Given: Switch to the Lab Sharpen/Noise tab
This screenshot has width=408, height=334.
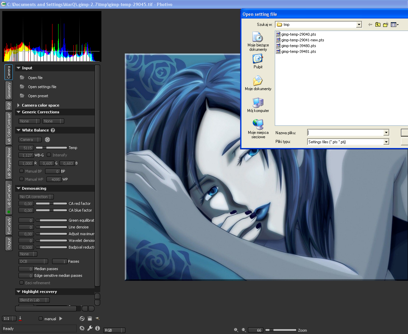Looking at the screenshot, I should [9, 163].
